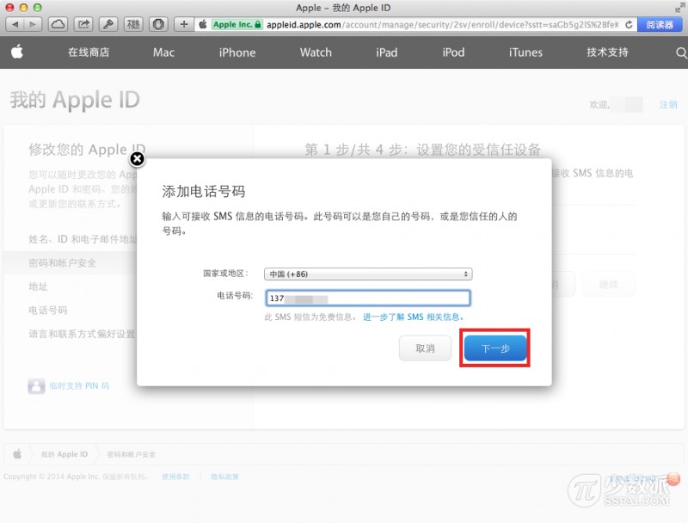Open 隐私政策 footer link
Viewport: 688px width, 523px height.
(224, 477)
